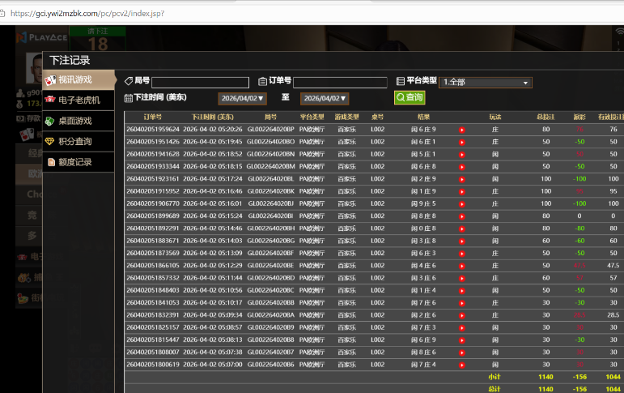Click order number 260402051933344

[152, 166]
